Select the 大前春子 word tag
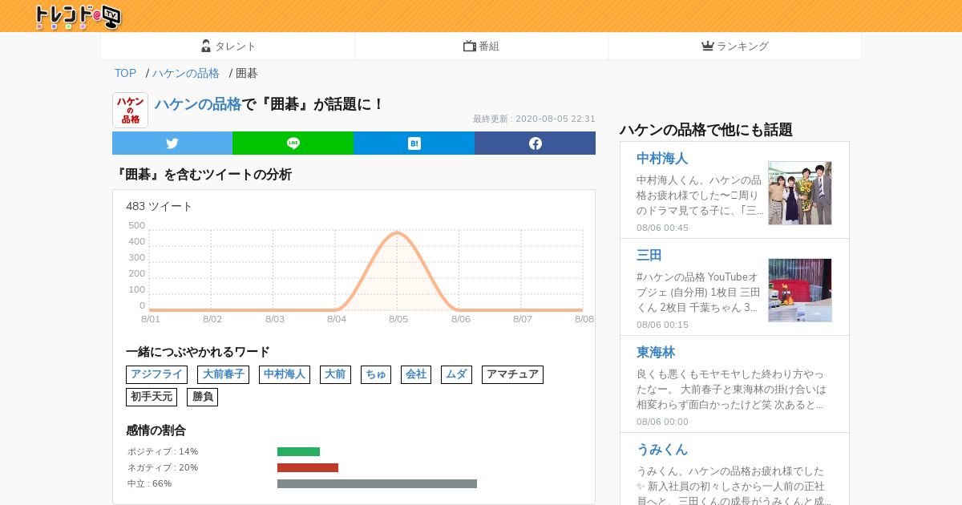962x505 pixels. click(223, 374)
